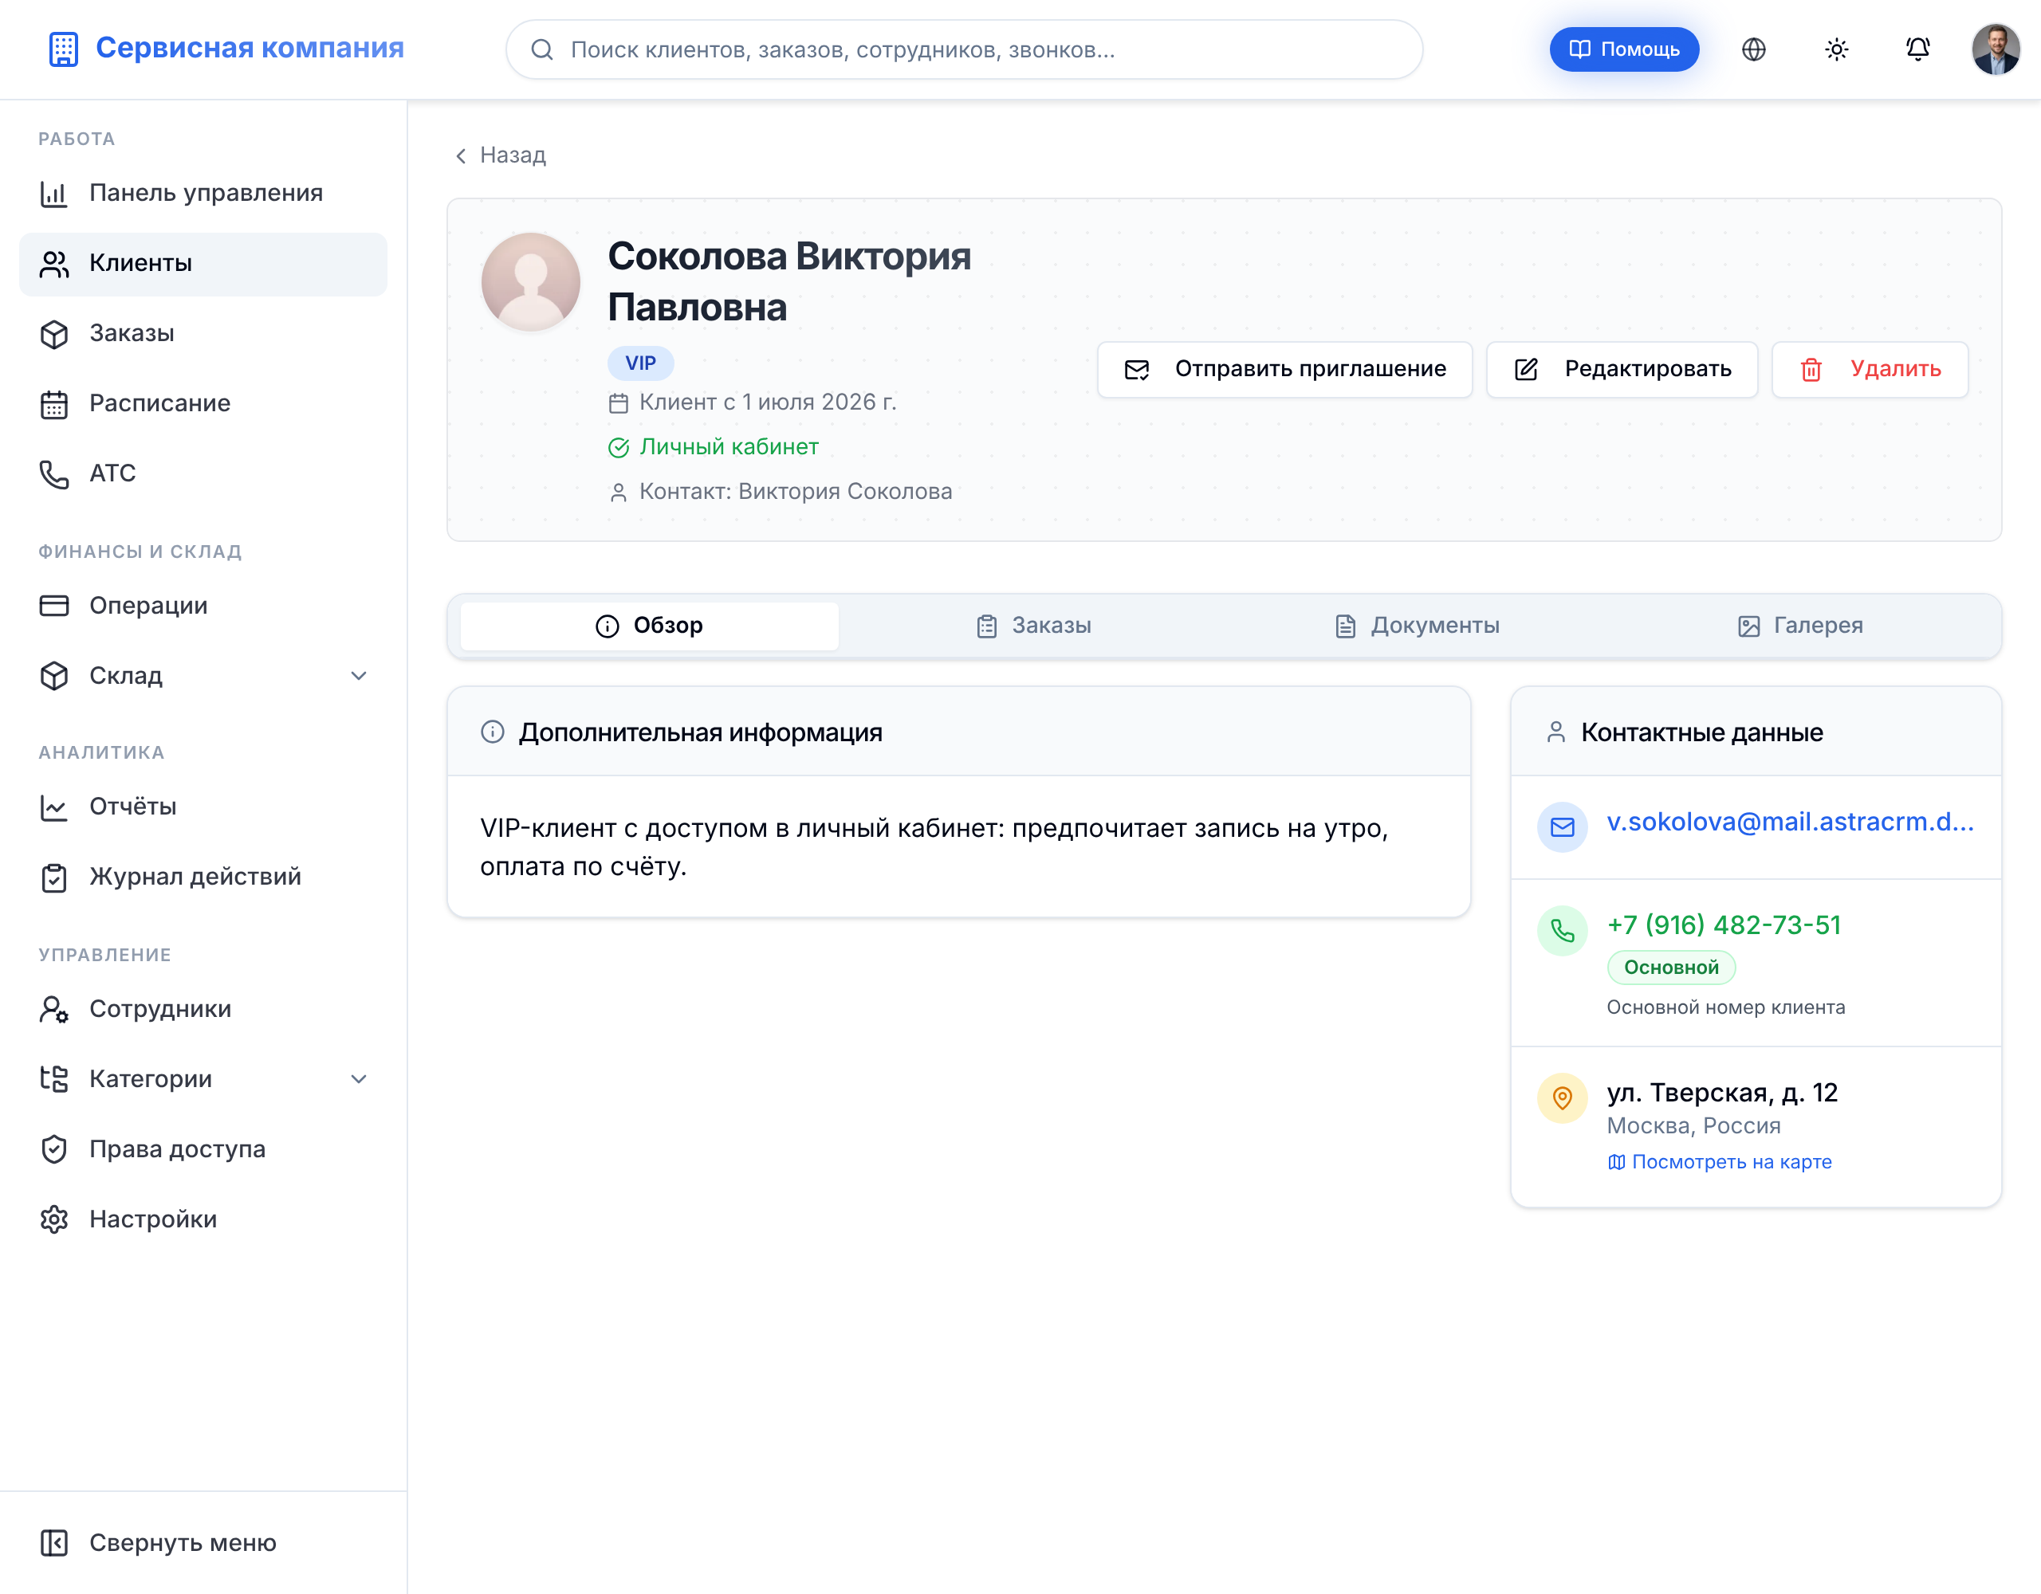
Task: Open the Помощь help button
Action: click(x=1624, y=49)
